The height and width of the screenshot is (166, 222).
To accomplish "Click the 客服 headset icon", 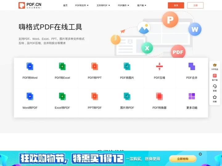I will tap(215, 86).
